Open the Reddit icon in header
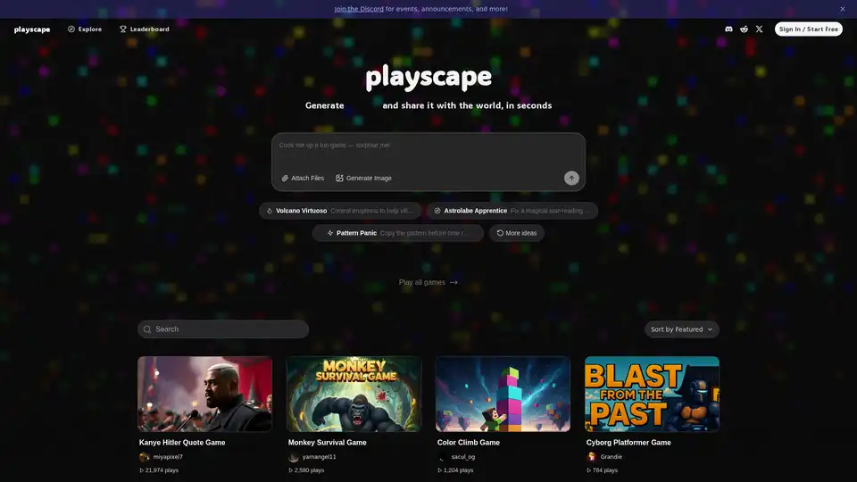857x482 pixels. tap(745, 29)
